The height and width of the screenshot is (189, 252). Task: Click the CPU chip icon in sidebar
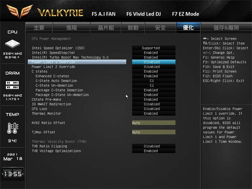point(12,44)
